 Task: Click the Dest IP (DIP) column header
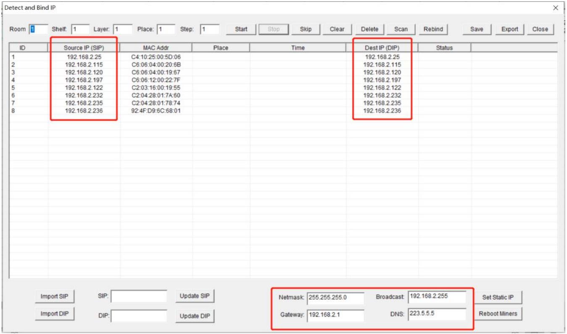tap(382, 48)
